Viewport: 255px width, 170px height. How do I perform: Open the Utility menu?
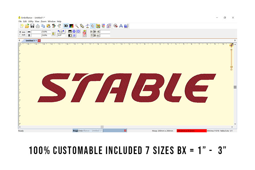point(31,21)
